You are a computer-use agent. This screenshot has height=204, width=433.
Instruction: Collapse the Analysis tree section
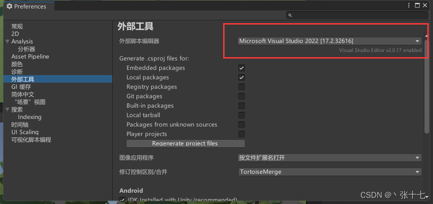[8, 42]
